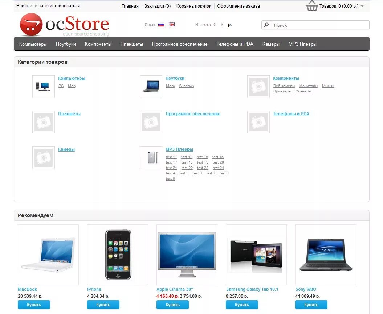Screen dimensions: 383x314
Task: Select the euro currency symbol
Action: pos(215,24)
